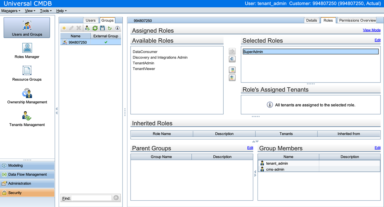Open the Permissions Overview tab
Viewport: 384px width, 207px height.
coord(357,20)
